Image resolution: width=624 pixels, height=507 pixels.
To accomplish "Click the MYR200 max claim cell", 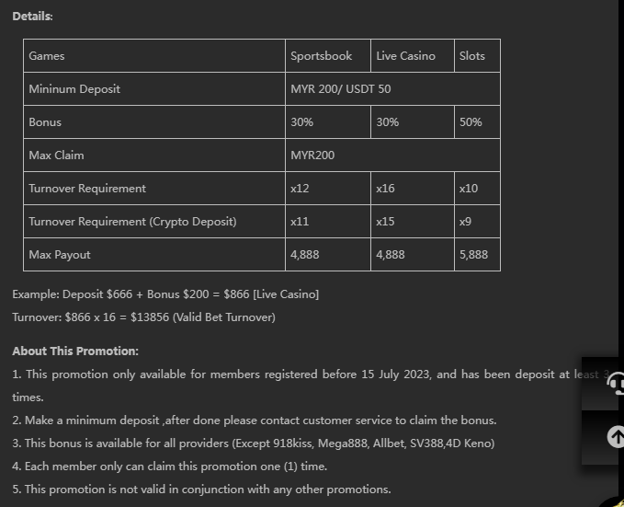I will [312, 156].
